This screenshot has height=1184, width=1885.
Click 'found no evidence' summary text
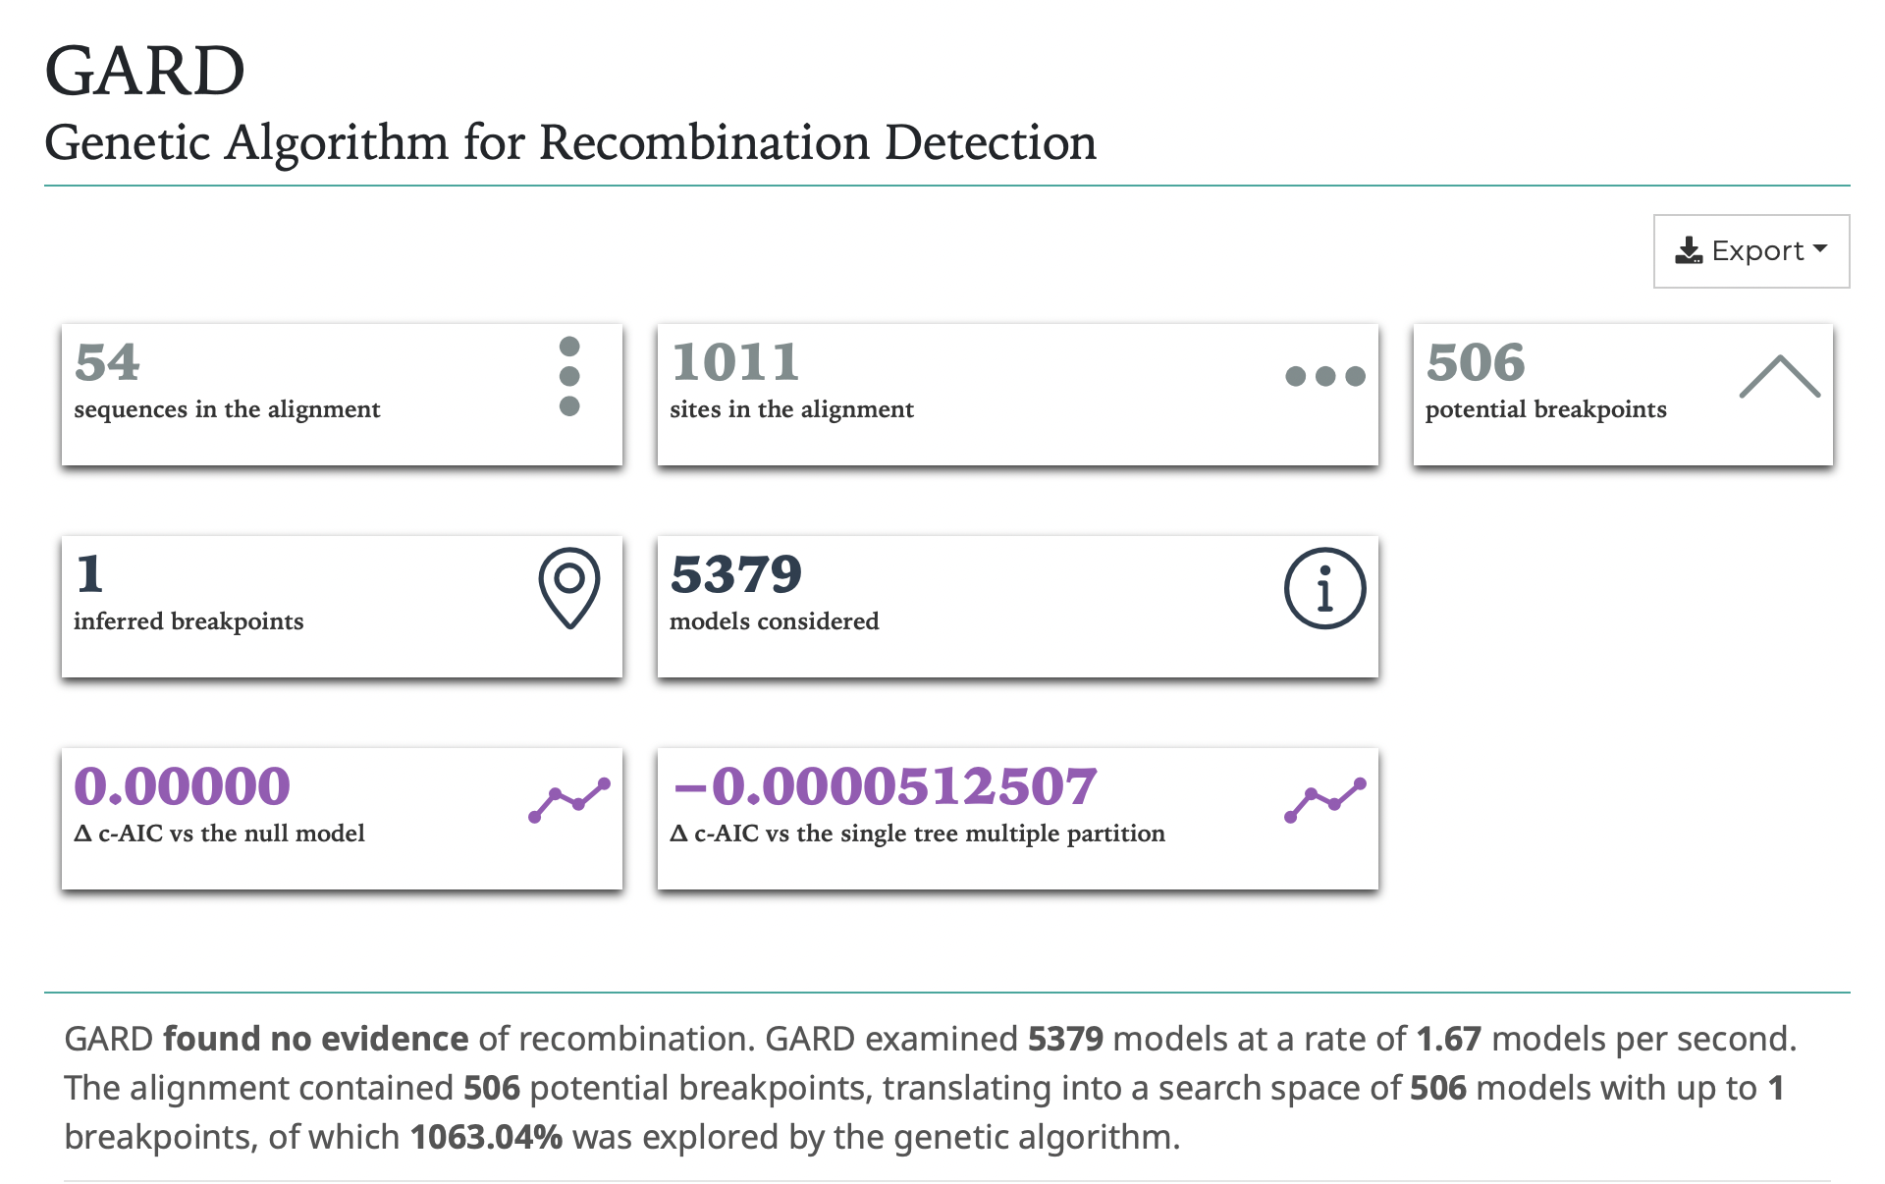(315, 1039)
